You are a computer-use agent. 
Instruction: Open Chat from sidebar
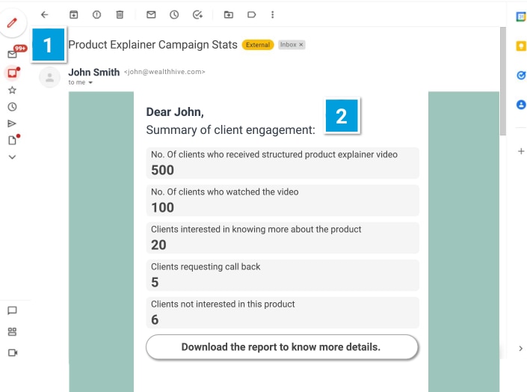pos(12,310)
